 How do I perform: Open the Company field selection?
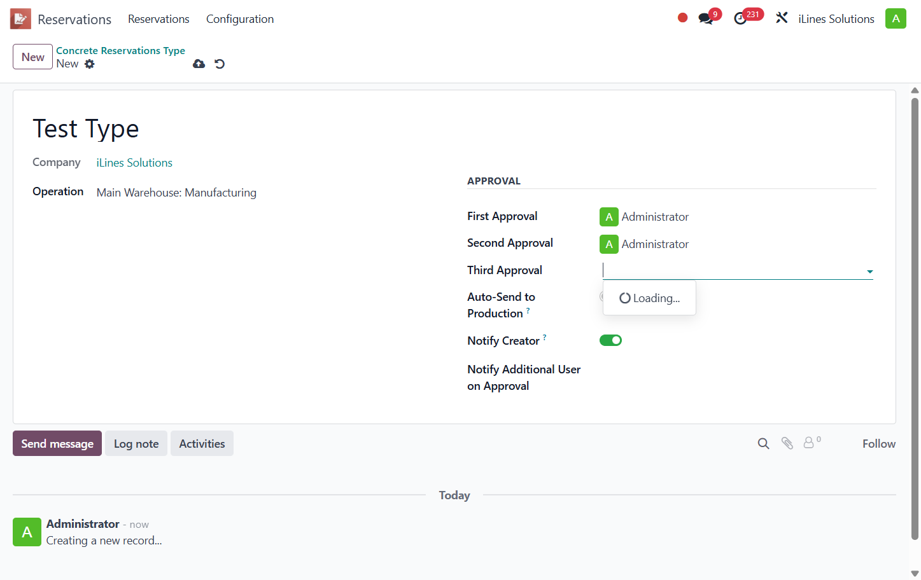pos(134,163)
